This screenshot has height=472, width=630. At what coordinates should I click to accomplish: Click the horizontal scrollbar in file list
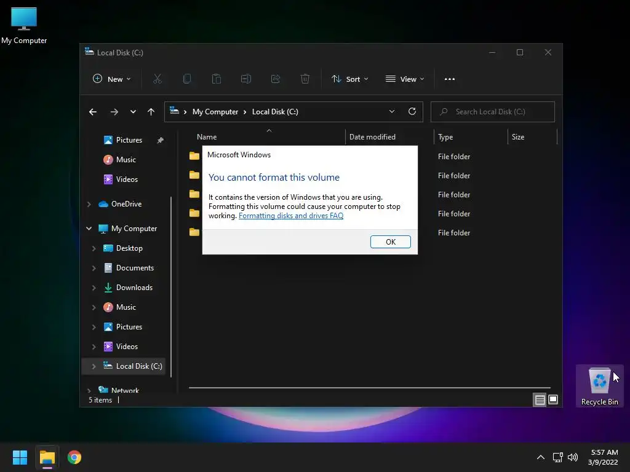click(x=369, y=388)
